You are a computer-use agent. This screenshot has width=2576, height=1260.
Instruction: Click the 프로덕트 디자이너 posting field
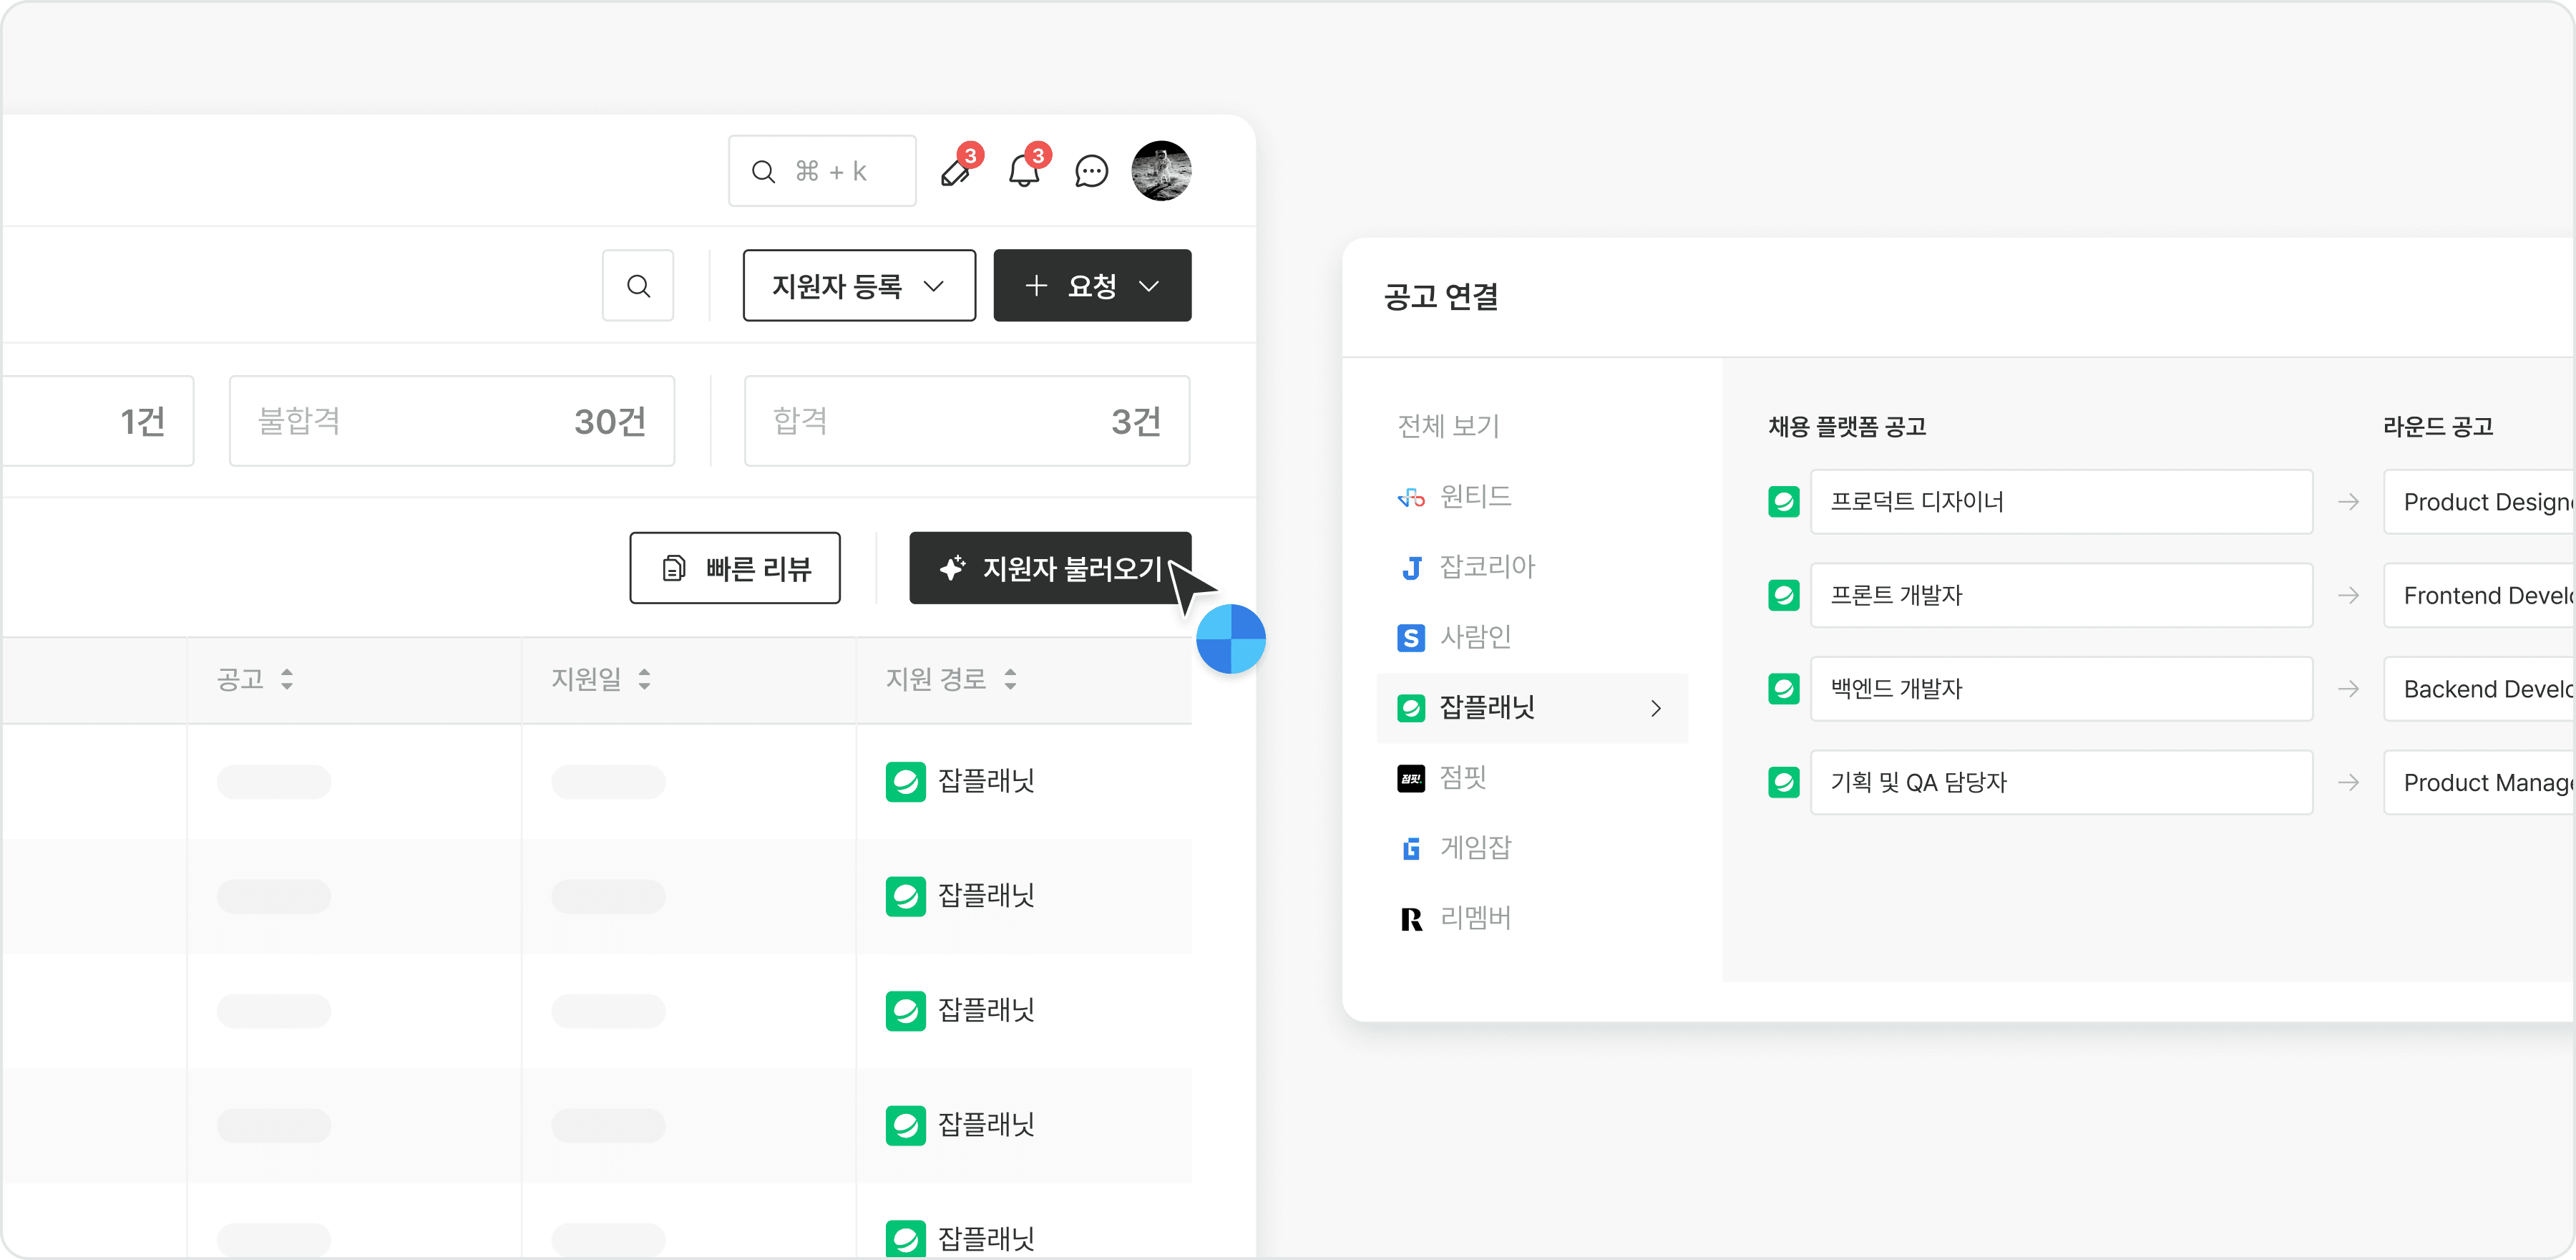(x=2061, y=501)
